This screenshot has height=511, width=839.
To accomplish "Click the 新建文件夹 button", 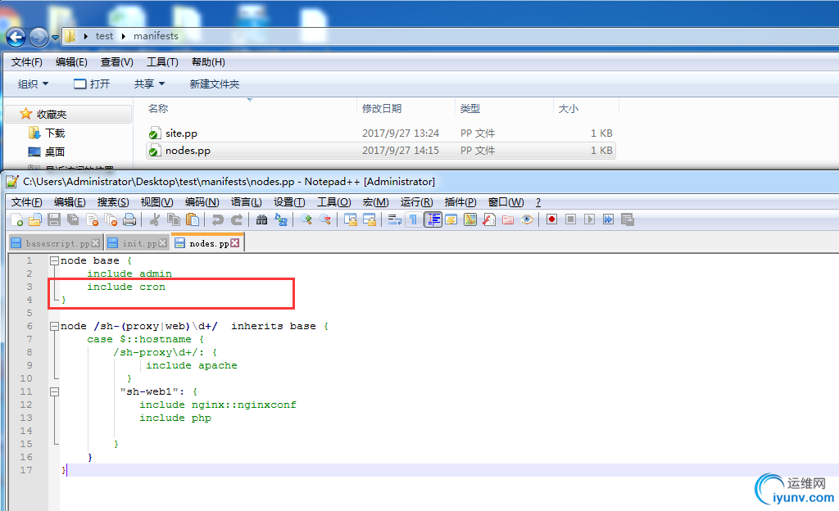I will click(214, 84).
